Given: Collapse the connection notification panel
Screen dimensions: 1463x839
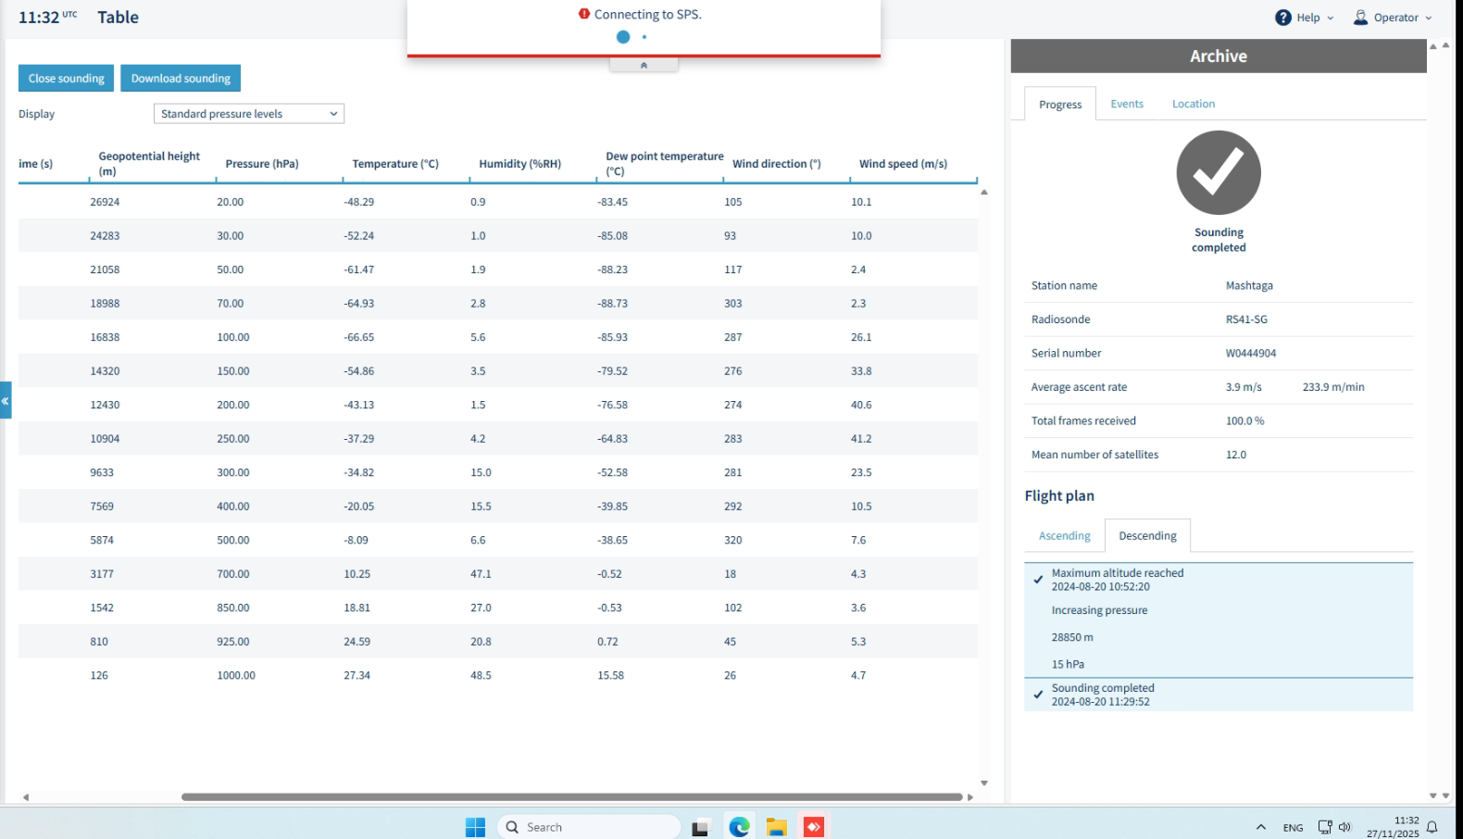Looking at the screenshot, I should pos(644,65).
